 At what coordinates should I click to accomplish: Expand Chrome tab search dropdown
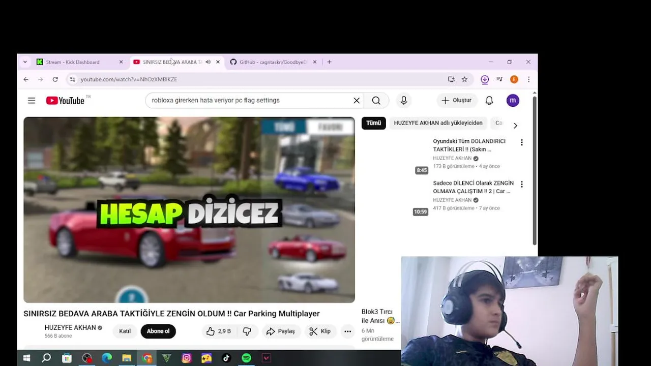click(25, 62)
